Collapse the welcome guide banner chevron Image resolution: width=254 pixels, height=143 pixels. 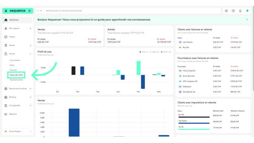click(x=247, y=20)
